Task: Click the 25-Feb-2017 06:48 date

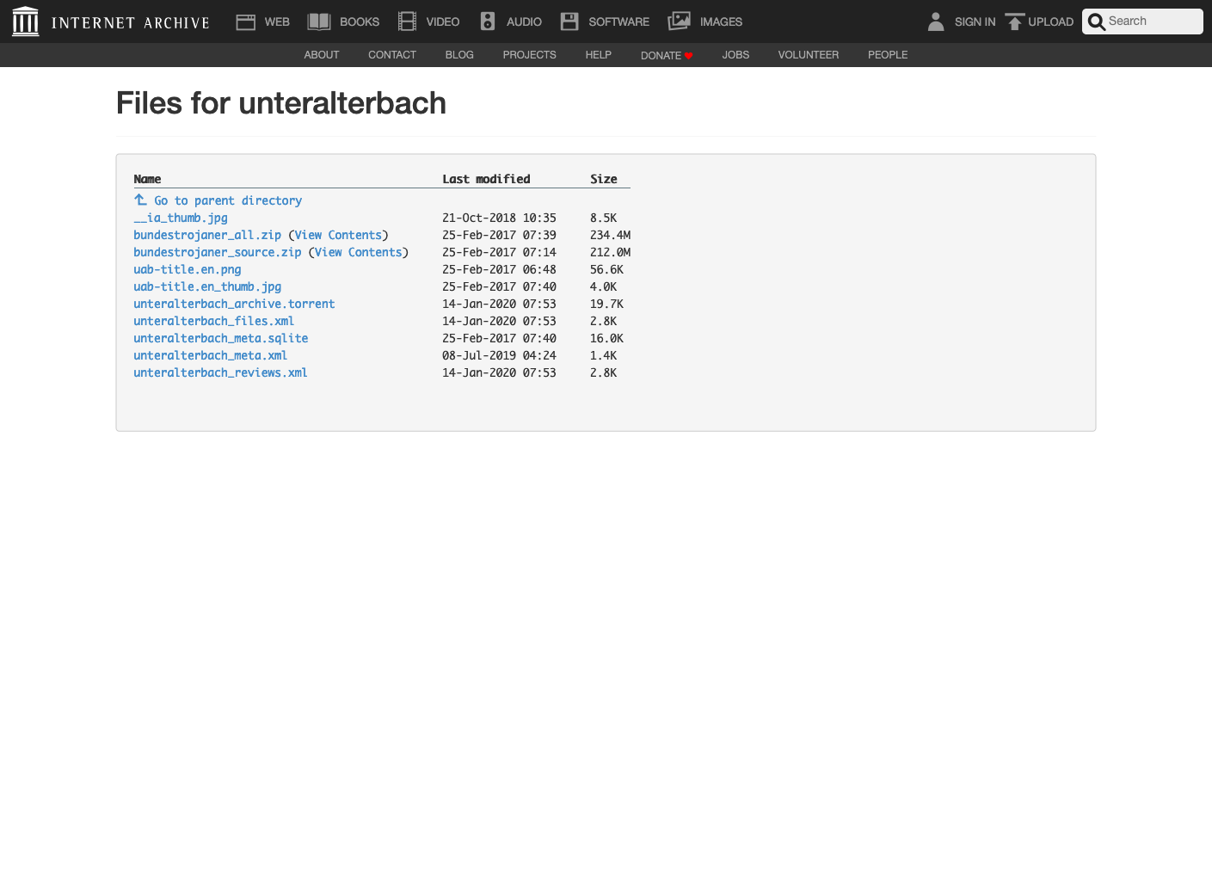Action: [x=499, y=269]
